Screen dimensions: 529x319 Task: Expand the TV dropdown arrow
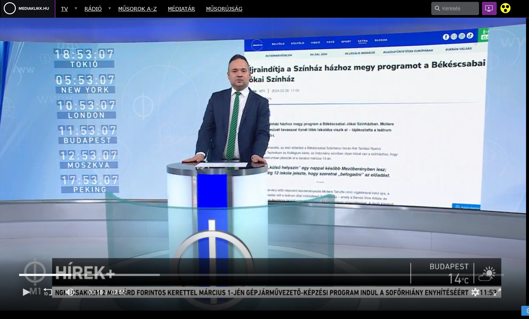tap(76, 8)
